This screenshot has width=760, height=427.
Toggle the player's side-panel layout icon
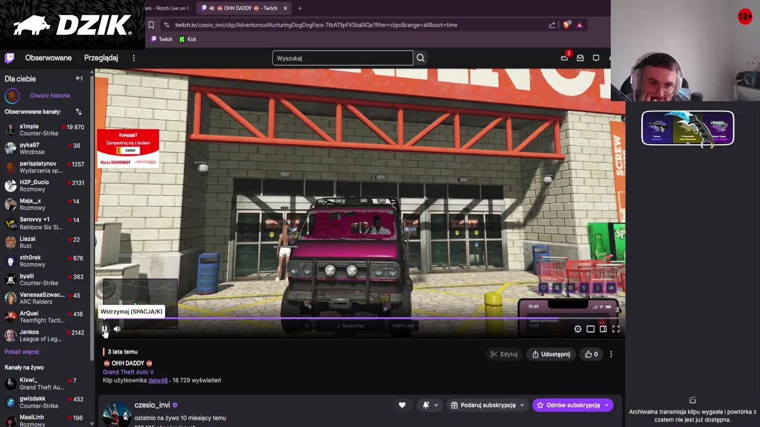(603, 329)
